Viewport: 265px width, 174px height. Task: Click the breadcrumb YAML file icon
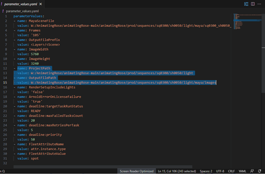(x=3, y=10)
